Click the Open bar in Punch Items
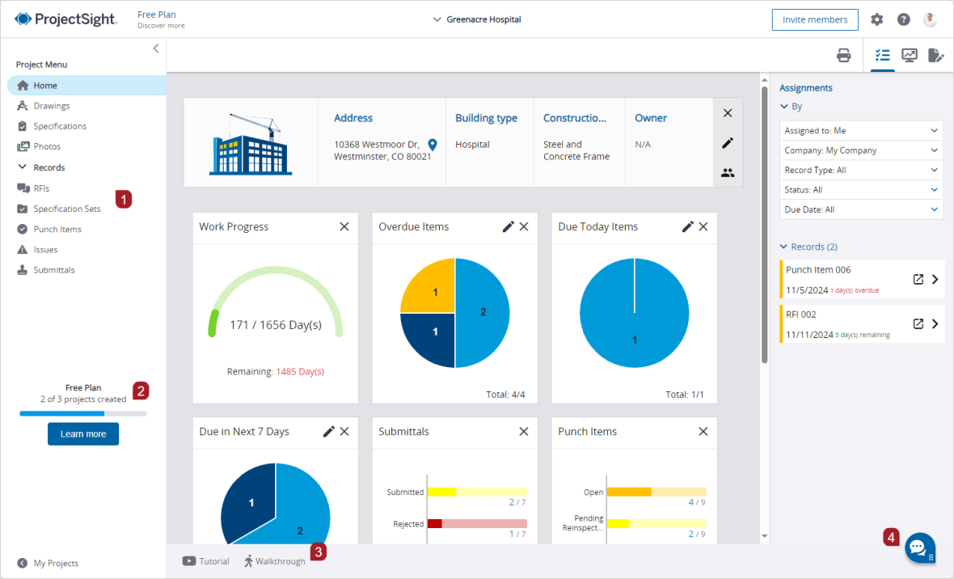The image size is (954, 579). point(656,492)
